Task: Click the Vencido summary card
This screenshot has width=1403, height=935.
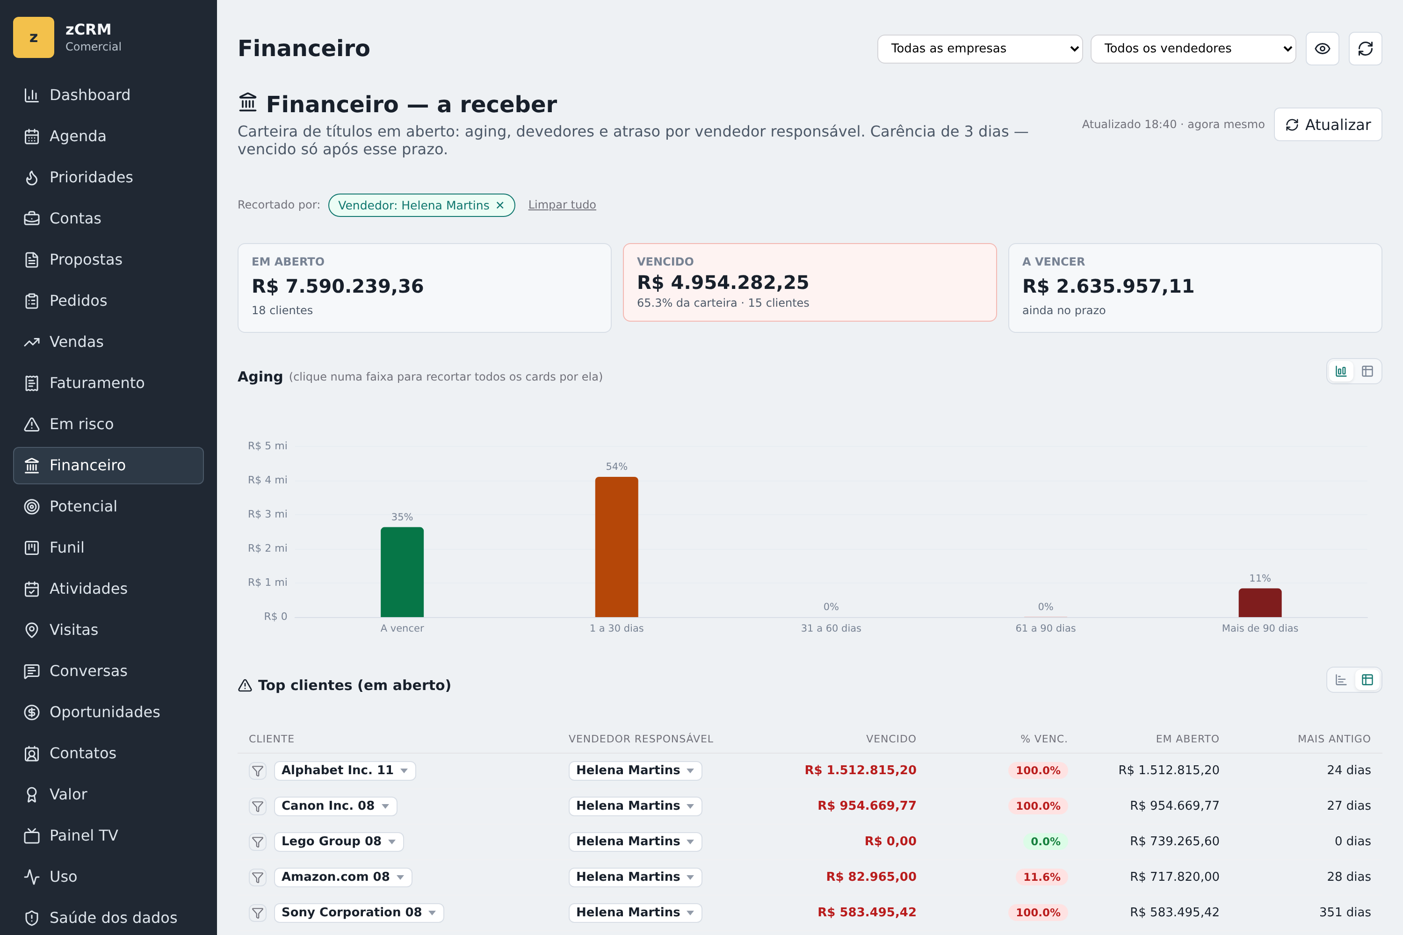Action: pos(810,282)
